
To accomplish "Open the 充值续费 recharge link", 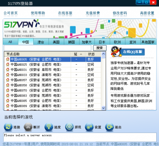I will coord(93,13).
